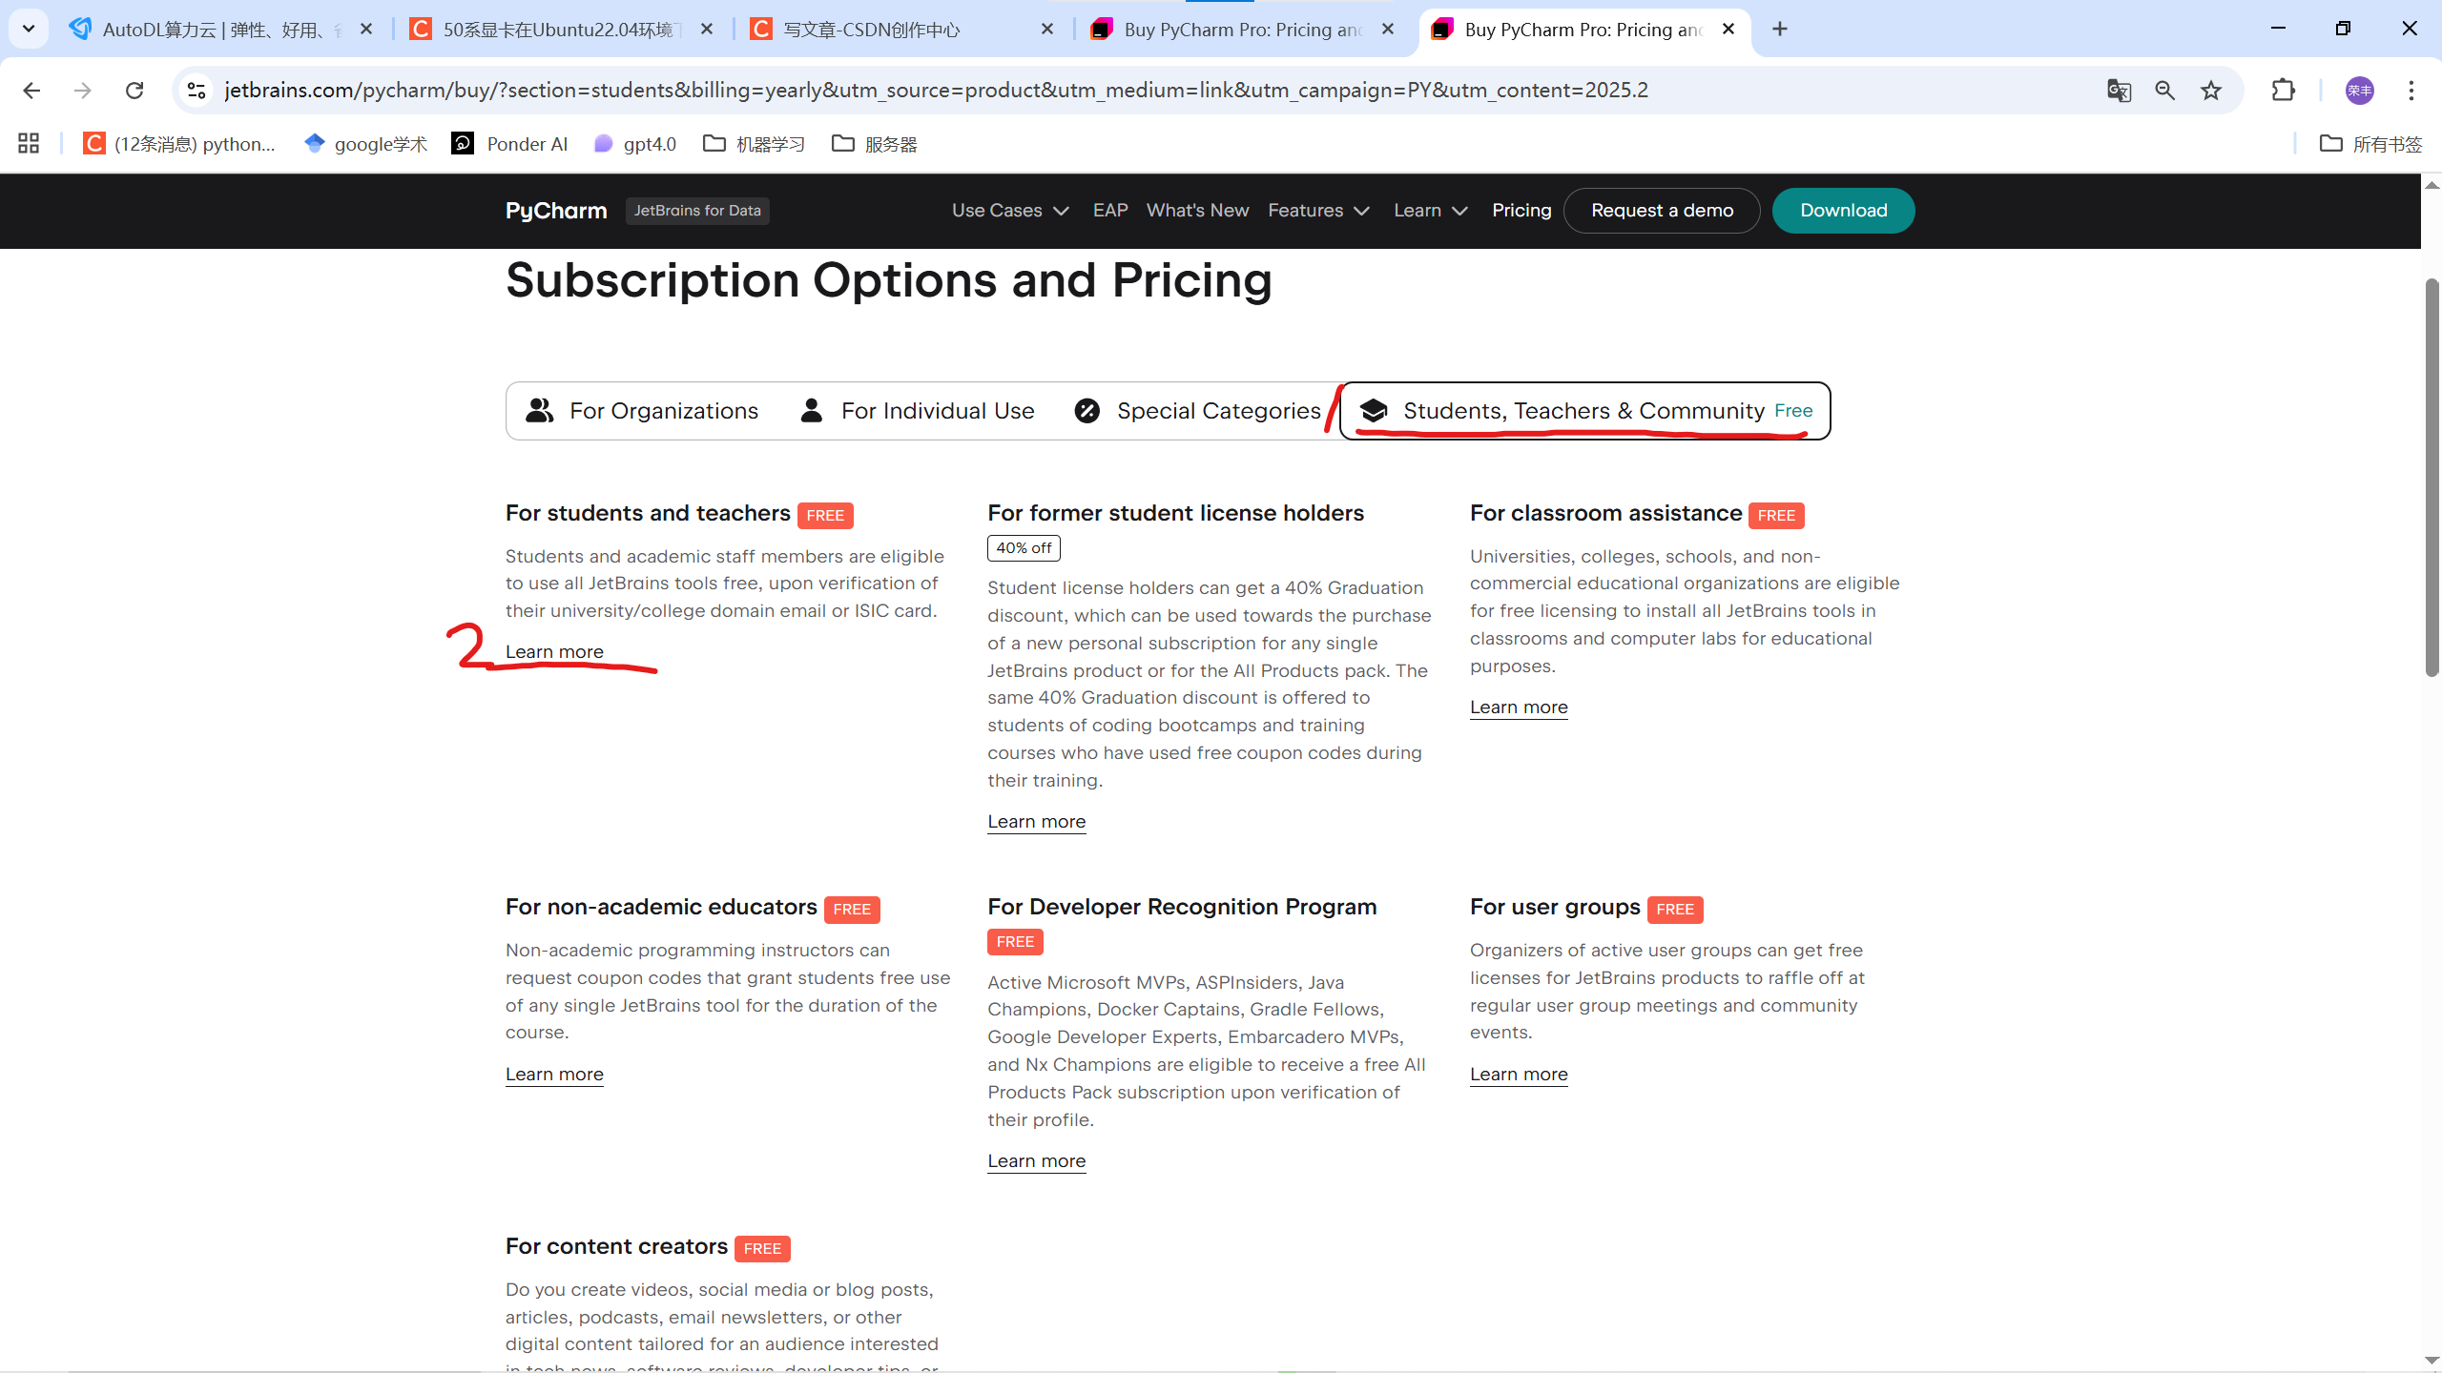Click the Google Translate page icon
Screen dimensions: 2442x1373
click(2119, 91)
